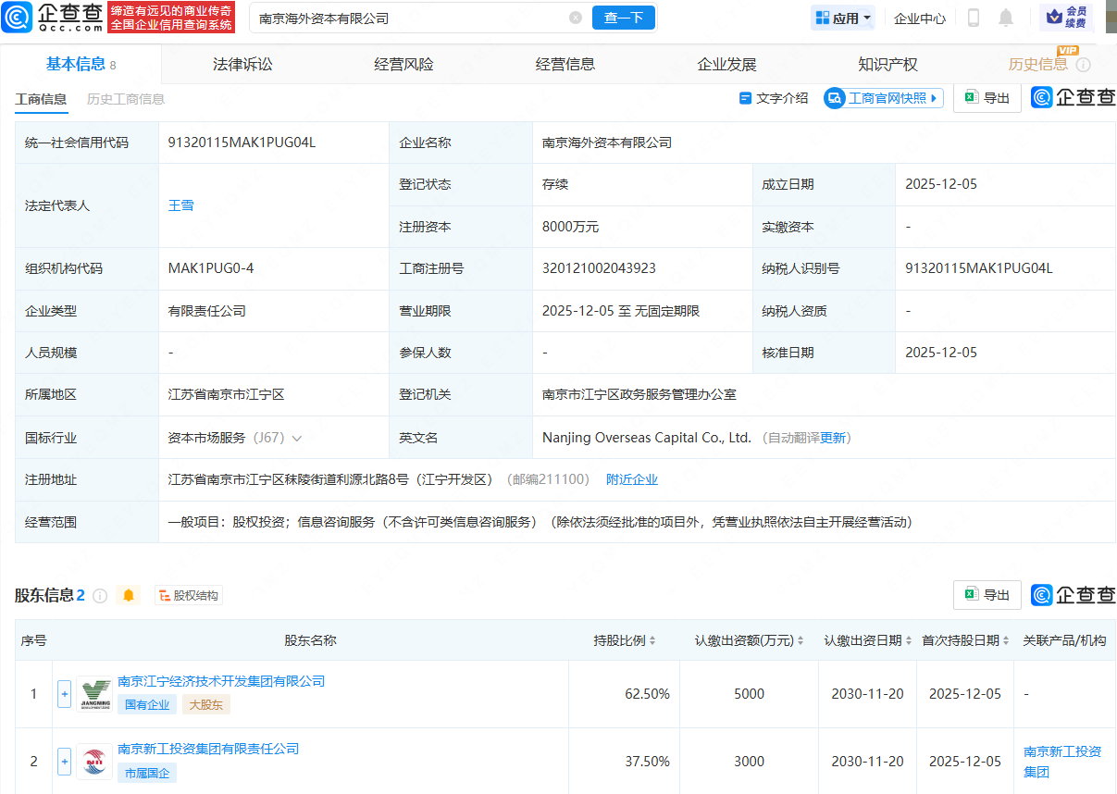Image resolution: width=1117 pixels, height=794 pixels.
Task: Expand the second shareholder row plus button
Action: [64, 762]
